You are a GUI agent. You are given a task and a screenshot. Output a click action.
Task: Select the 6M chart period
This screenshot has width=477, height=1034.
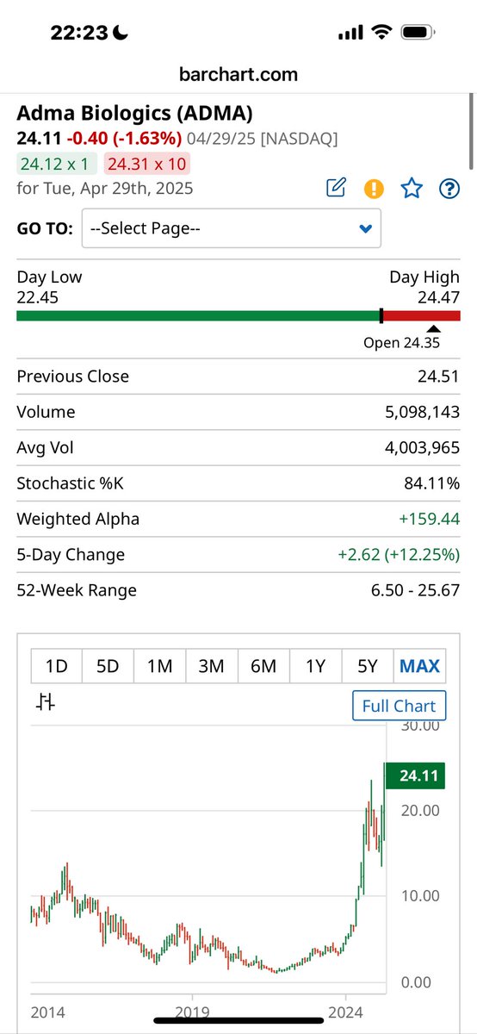click(x=263, y=665)
